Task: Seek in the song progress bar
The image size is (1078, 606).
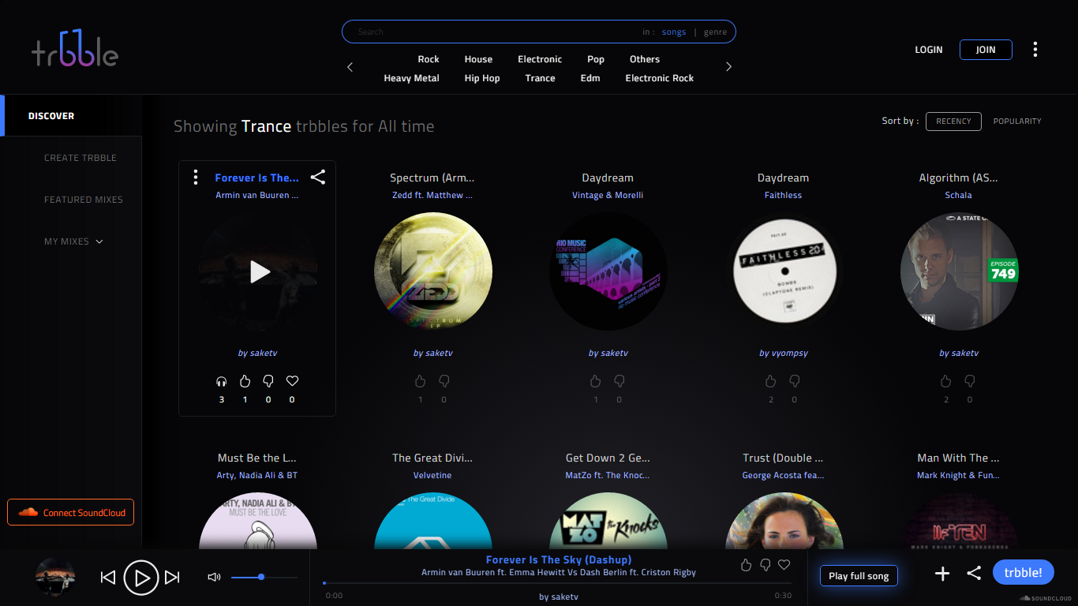Action: [x=557, y=583]
